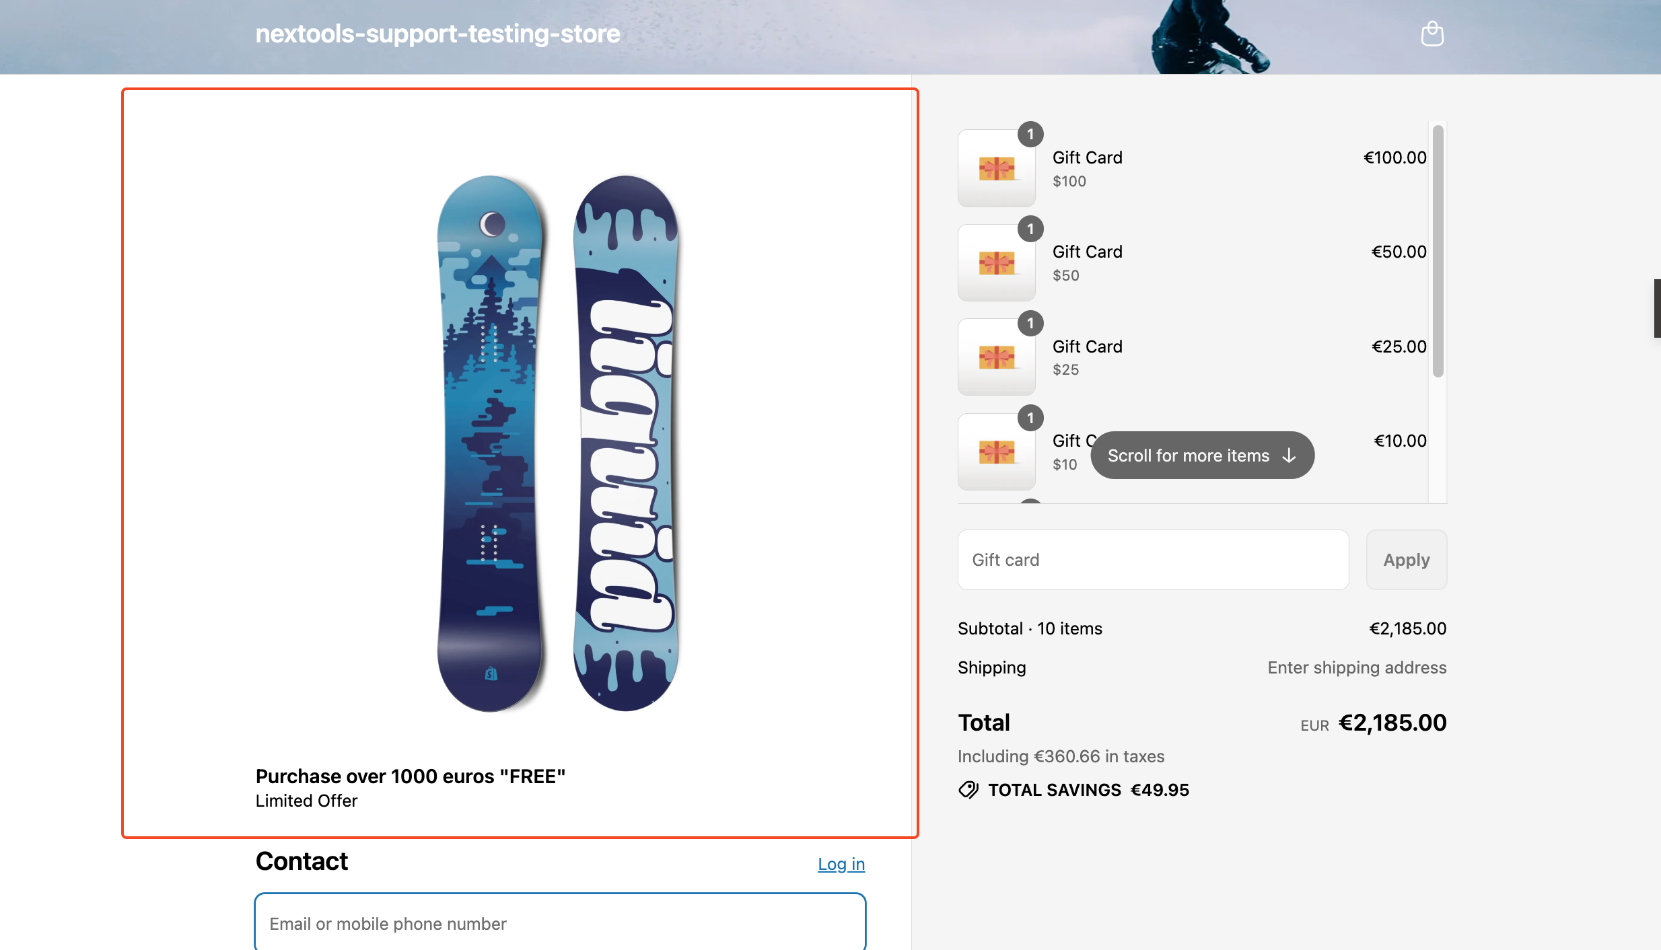
Task: Click the quantity badge on $50 Gift Card
Action: (x=1030, y=229)
